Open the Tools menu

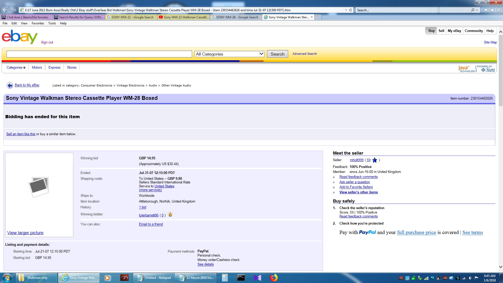point(52,23)
